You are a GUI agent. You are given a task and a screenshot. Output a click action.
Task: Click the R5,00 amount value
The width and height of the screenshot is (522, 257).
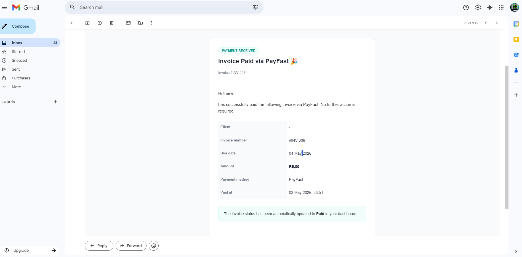coord(294,167)
